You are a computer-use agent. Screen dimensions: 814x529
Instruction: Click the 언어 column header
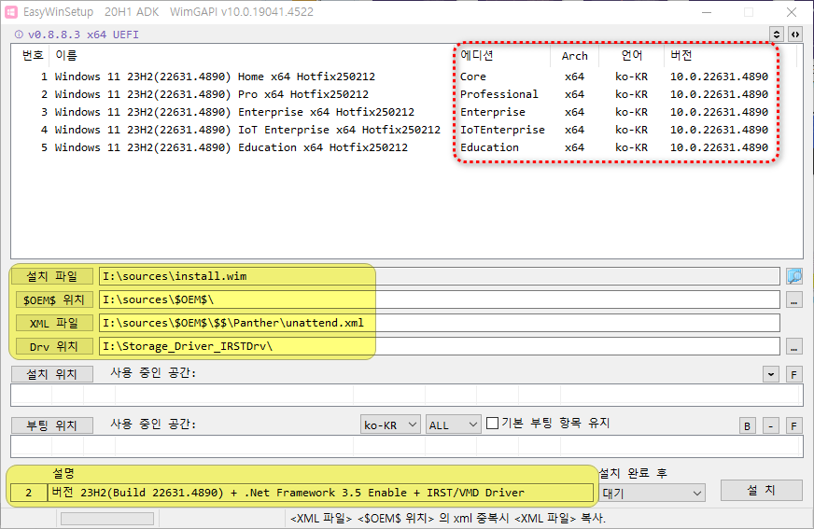[x=631, y=55]
